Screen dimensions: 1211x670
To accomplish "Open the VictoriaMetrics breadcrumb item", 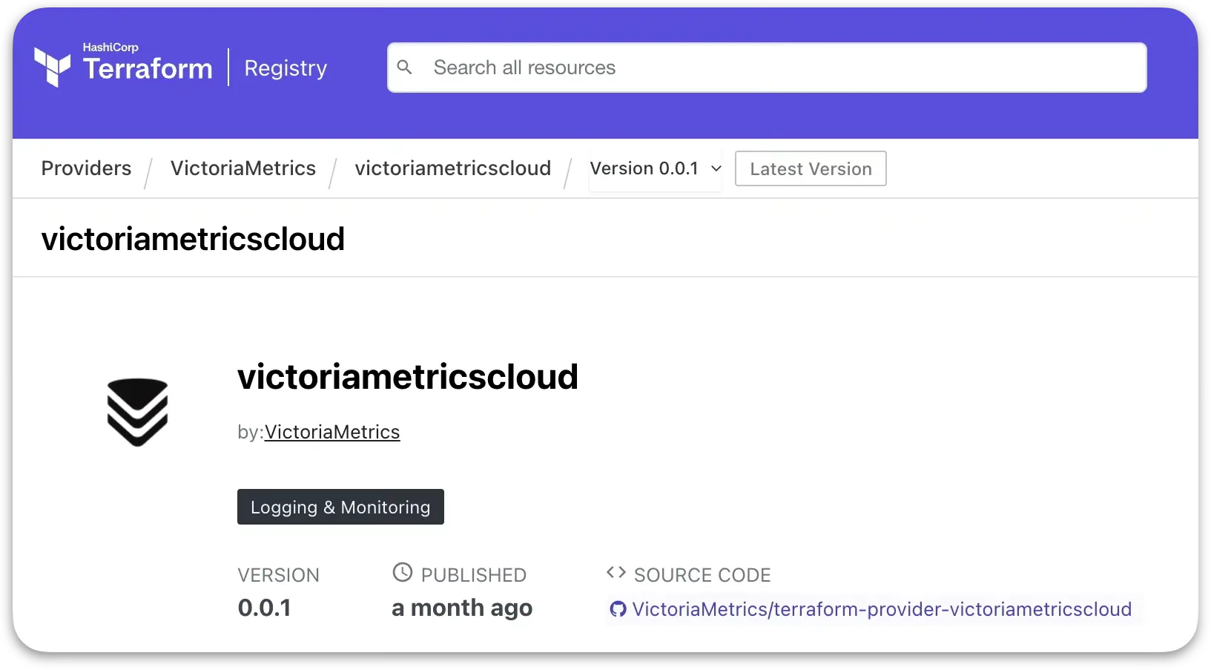I will point(243,168).
